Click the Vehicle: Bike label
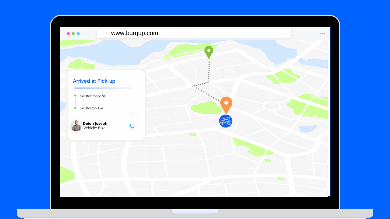Screen dimensions: 390x219 (x=94, y=128)
